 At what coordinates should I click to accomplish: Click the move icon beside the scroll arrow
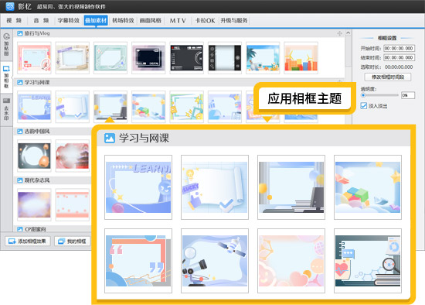coord(339,33)
